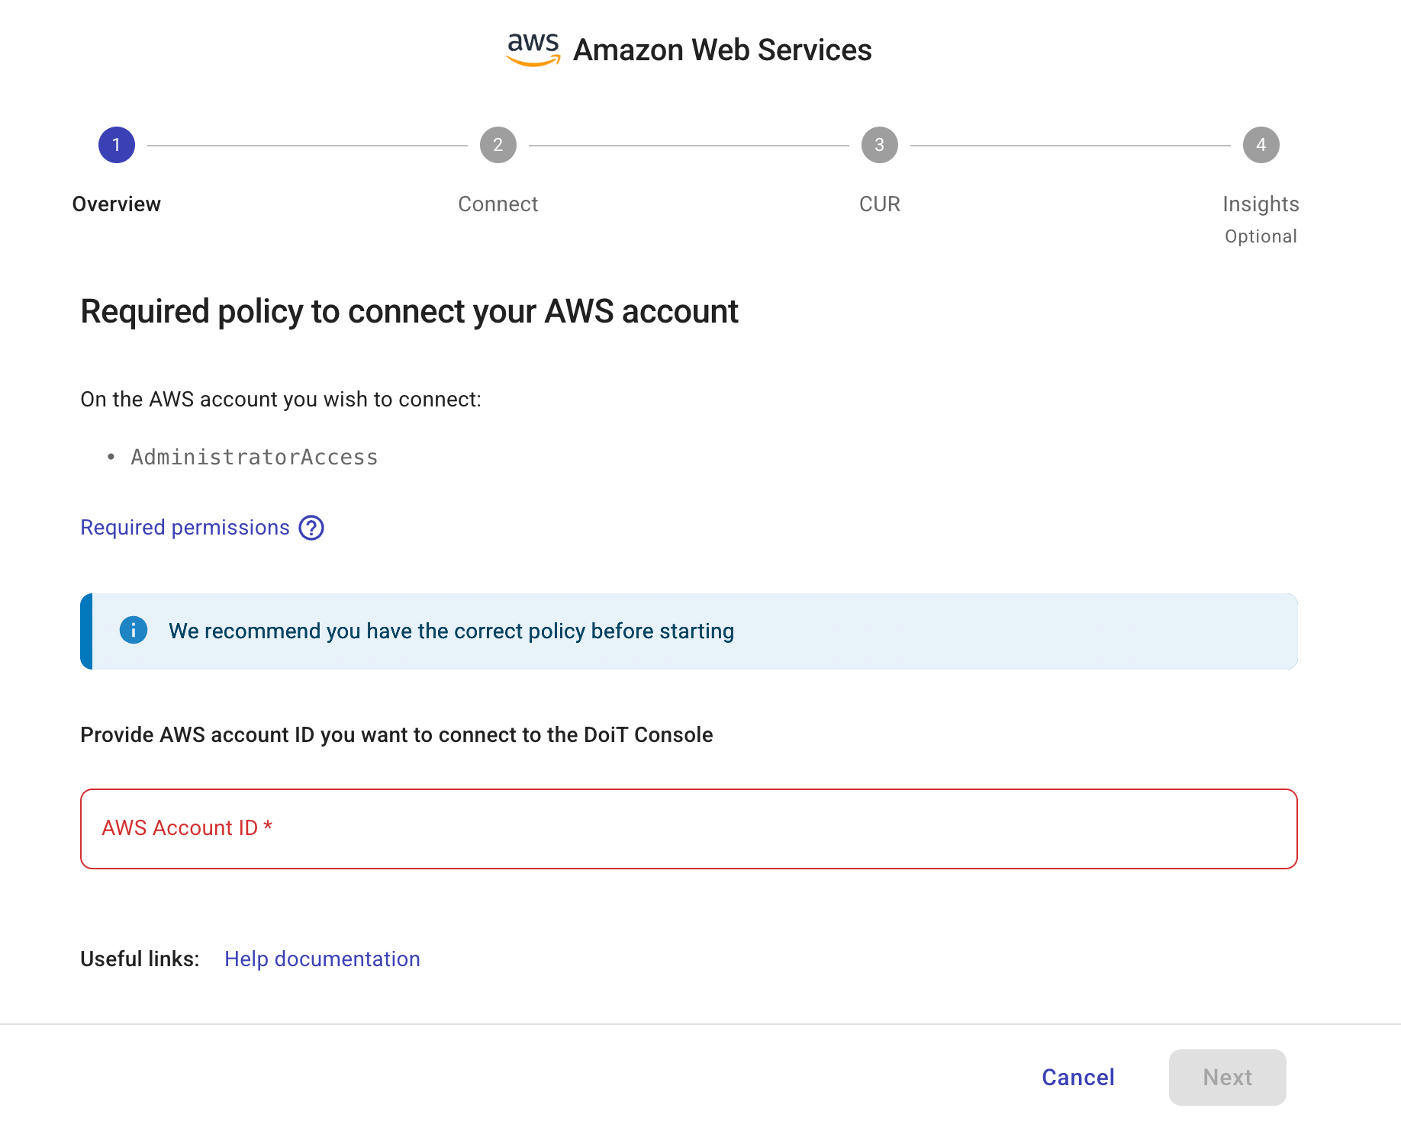Switch to the CUR tab

tap(879, 204)
